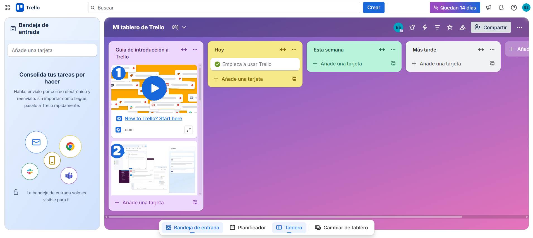The height and width of the screenshot is (238, 533).
Task: Open the Power-Ups rocket icon
Action: pyautogui.click(x=412, y=27)
